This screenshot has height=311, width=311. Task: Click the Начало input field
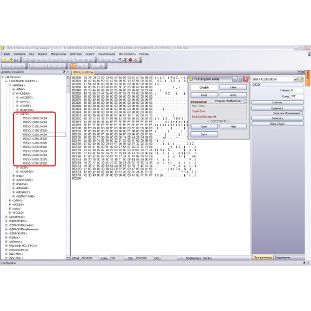[297, 90]
